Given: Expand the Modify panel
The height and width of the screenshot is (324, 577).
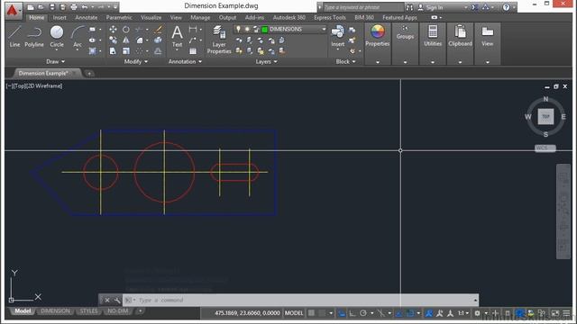Looking at the screenshot, I should (136, 61).
